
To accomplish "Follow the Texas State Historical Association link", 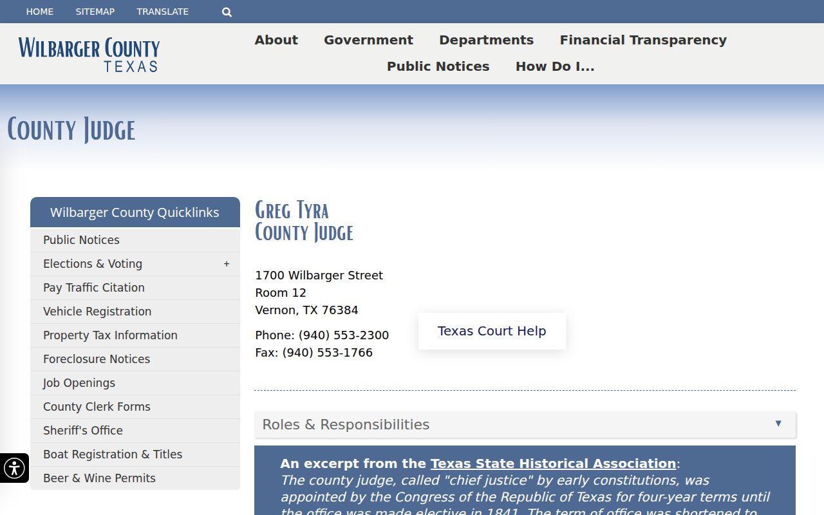I will [553, 464].
